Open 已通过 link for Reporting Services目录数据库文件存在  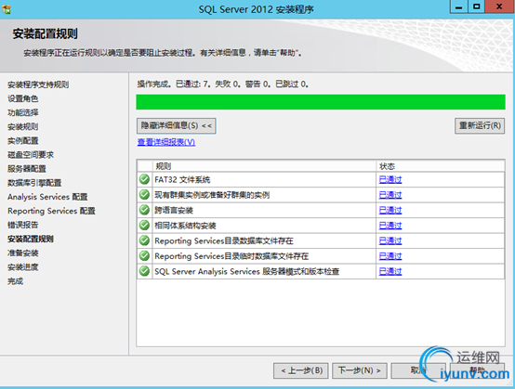pyautogui.click(x=390, y=240)
